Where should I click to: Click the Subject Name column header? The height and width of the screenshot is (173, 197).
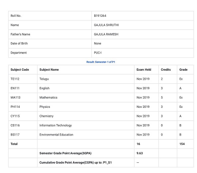click(49, 70)
